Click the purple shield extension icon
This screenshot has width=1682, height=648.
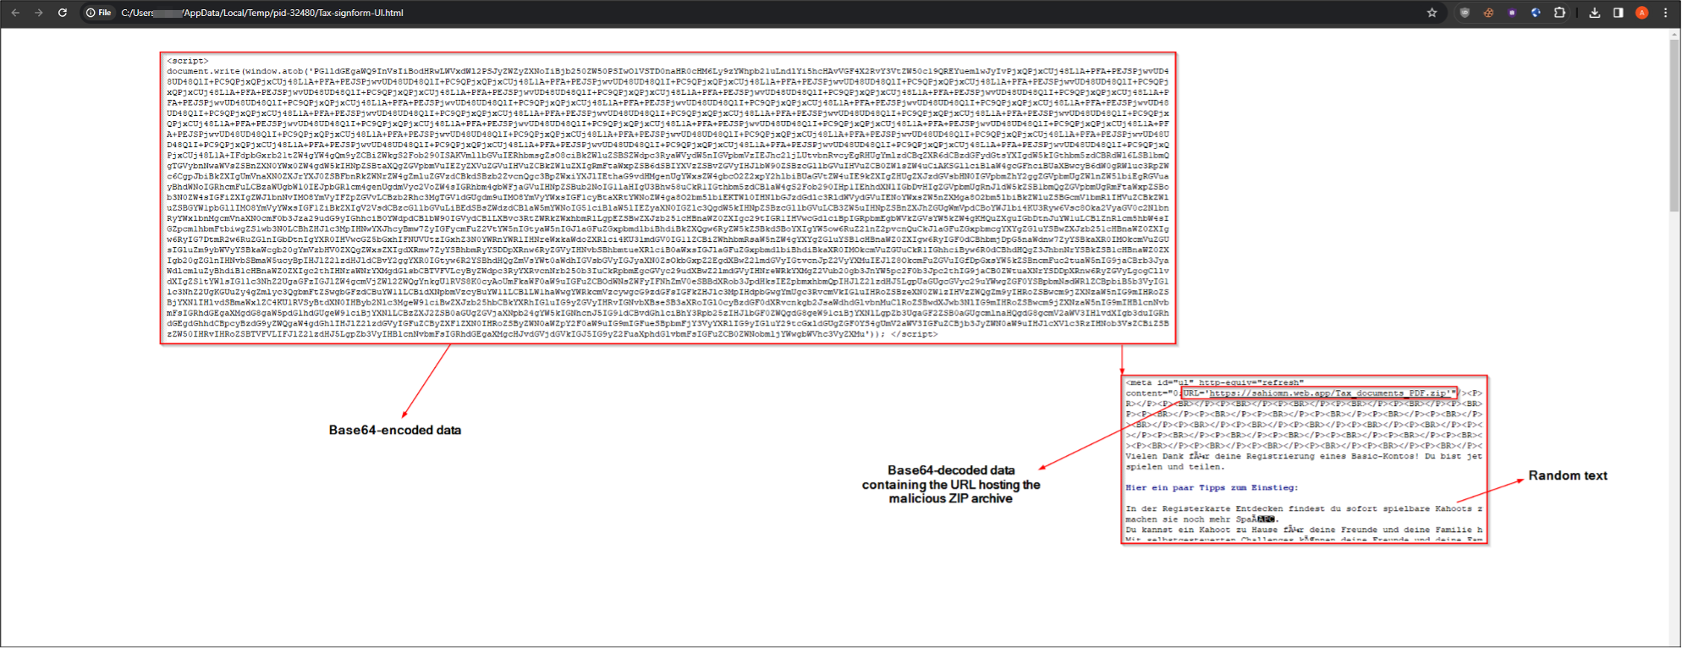1512,13
